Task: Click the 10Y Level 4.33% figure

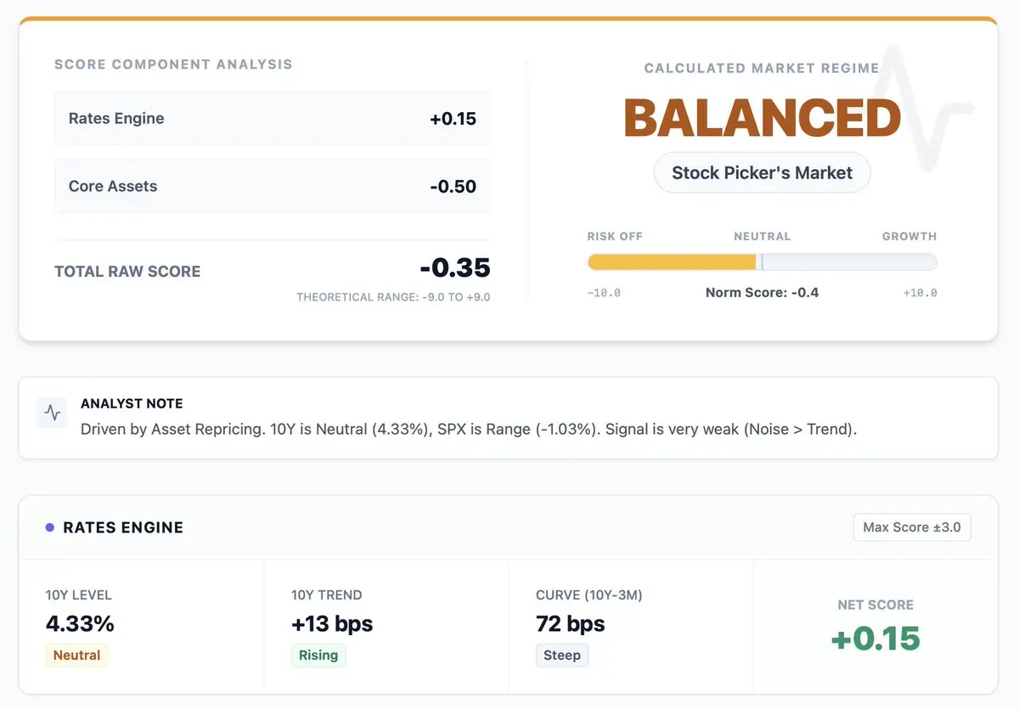Action: 80,624
